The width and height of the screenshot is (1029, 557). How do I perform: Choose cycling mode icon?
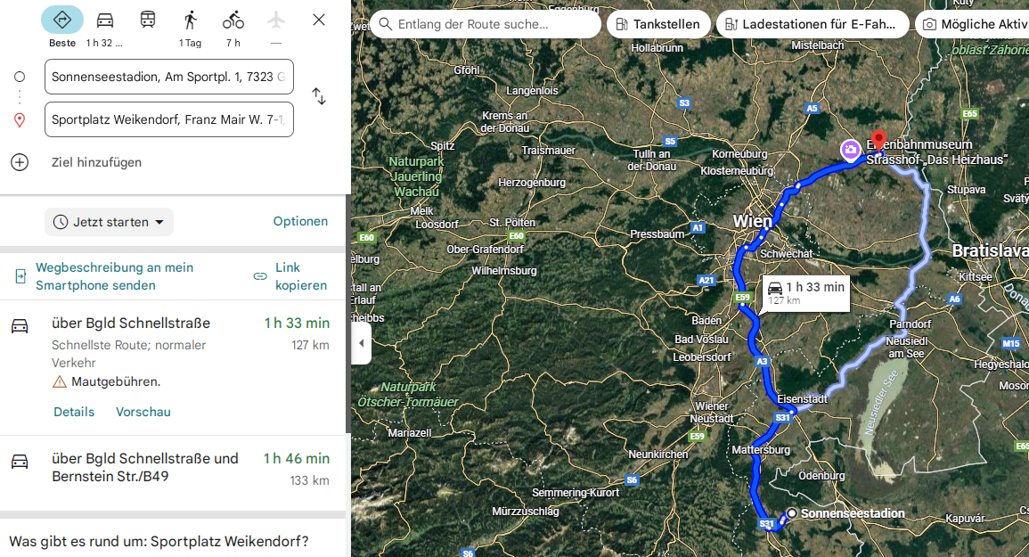[x=233, y=20]
